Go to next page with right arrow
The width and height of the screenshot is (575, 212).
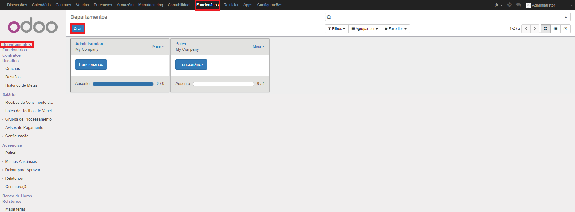[x=535, y=29]
